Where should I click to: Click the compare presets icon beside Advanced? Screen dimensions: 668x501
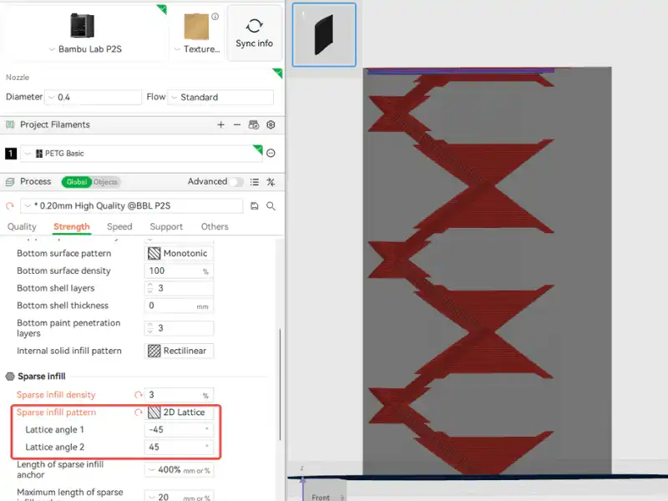pos(271,182)
